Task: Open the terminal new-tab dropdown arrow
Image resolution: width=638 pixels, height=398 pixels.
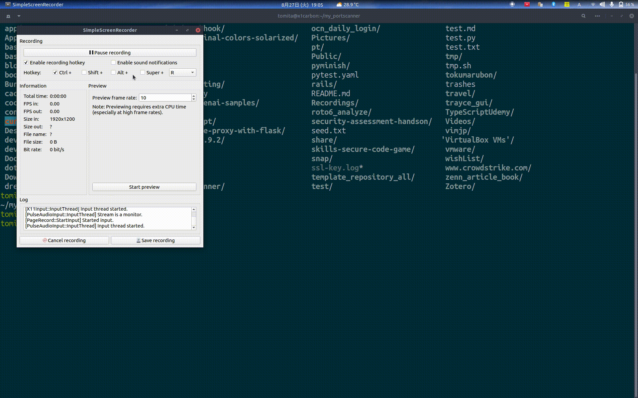Action: pos(19,16)
